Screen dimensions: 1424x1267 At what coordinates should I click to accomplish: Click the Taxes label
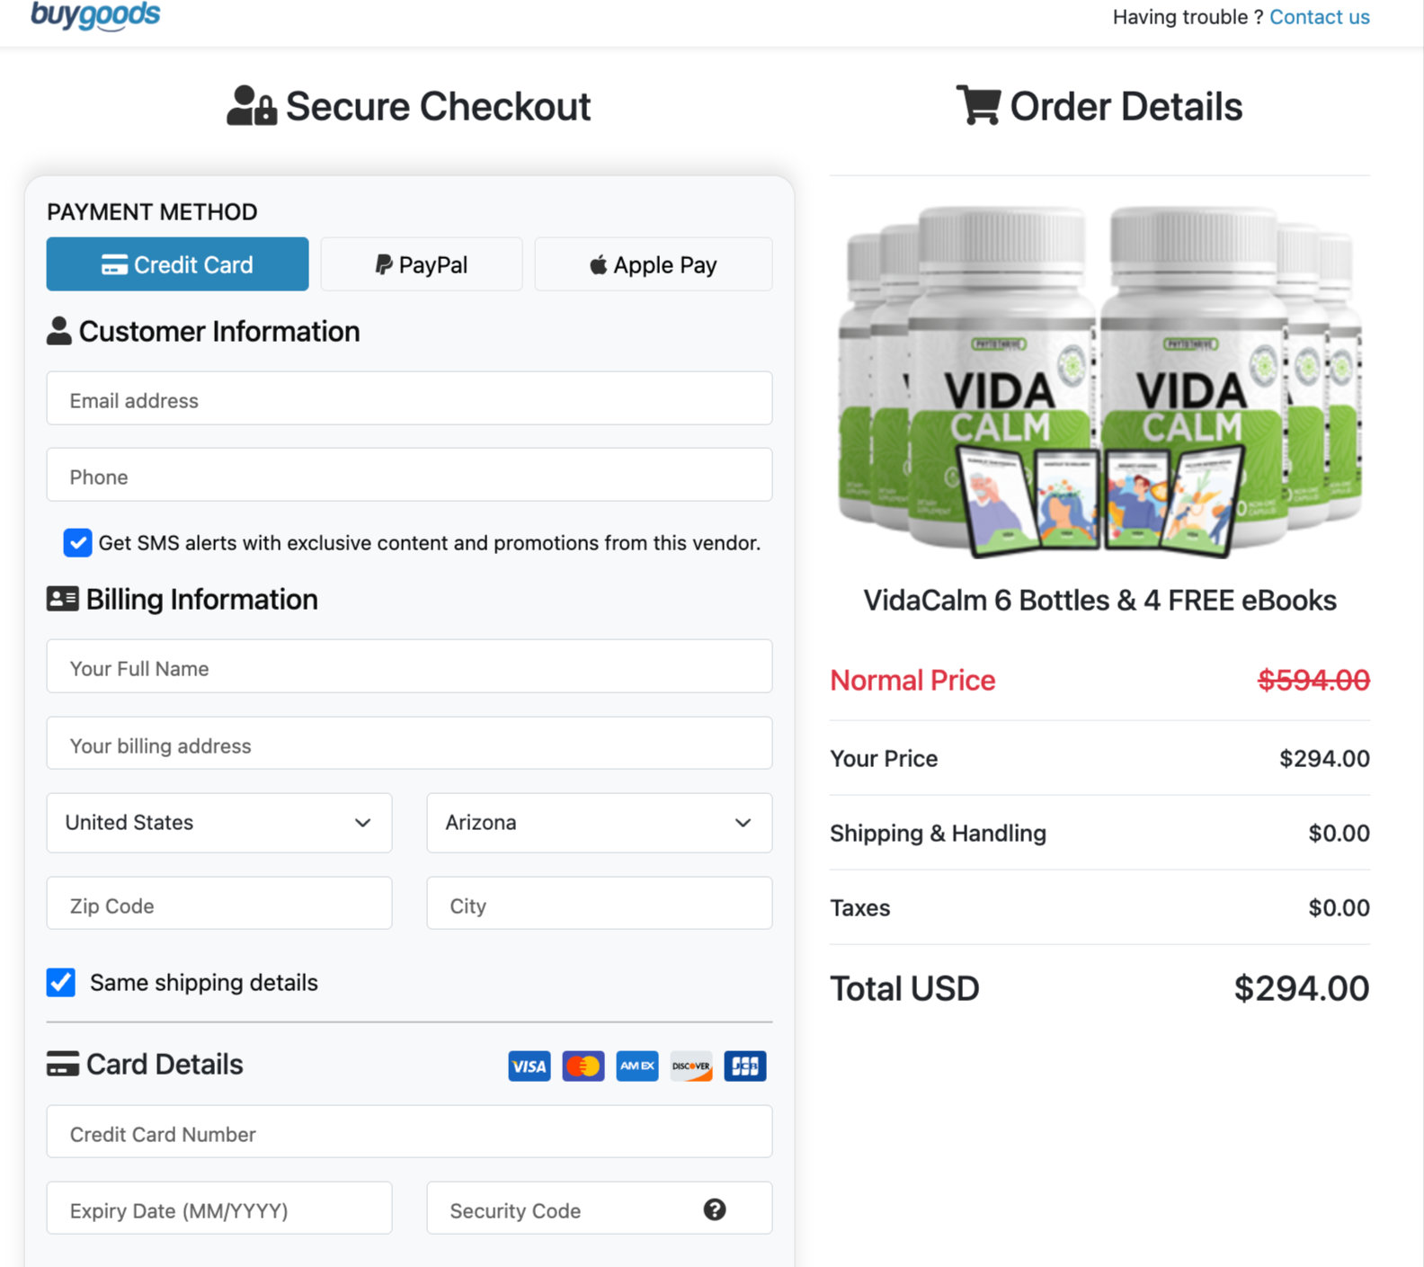pyautogui.click(x=859, y=908)
